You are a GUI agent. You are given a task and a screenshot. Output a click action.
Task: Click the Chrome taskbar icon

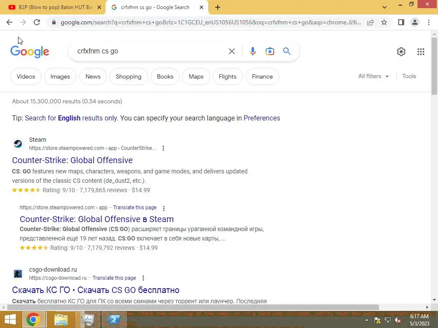(x=33, y=319)
